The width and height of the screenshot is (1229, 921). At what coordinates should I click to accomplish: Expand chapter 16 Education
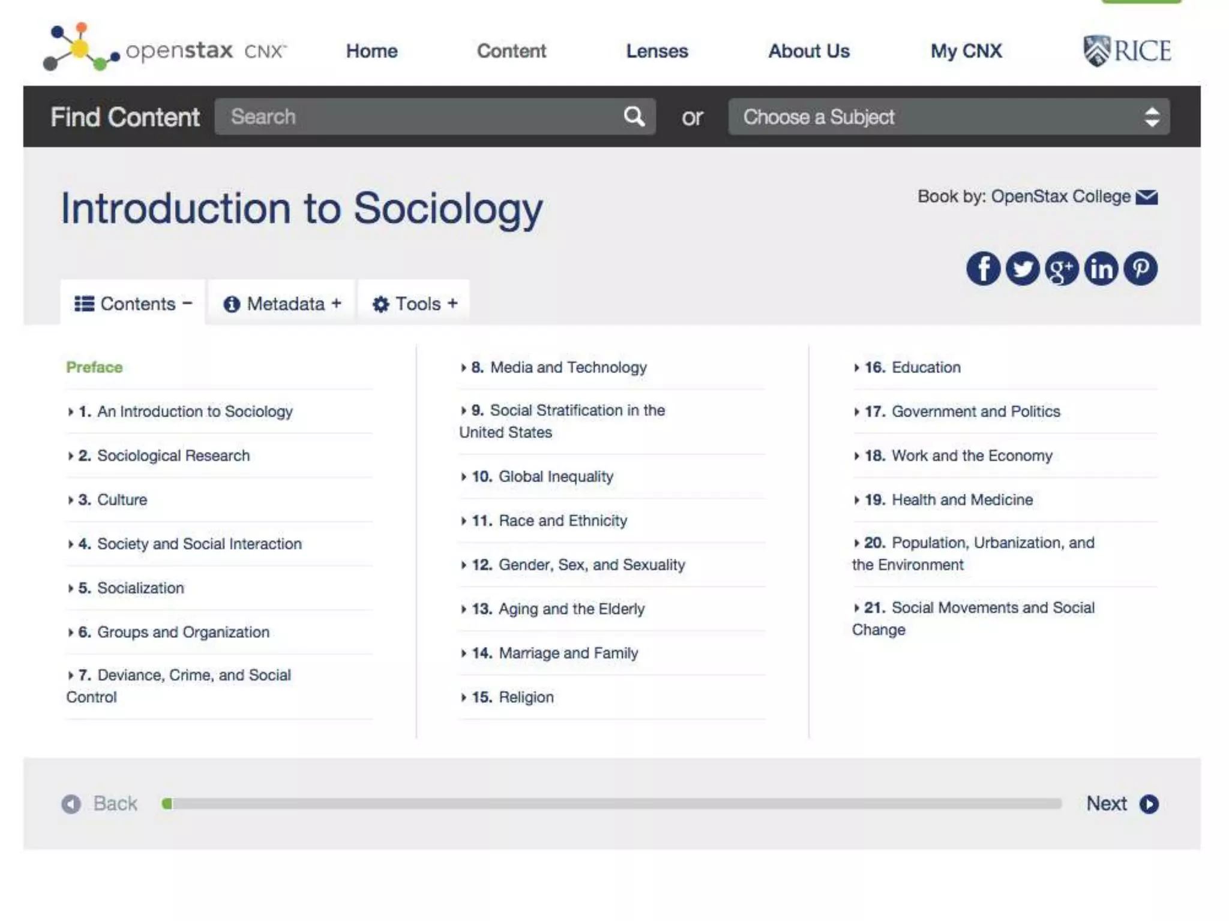[x=907, y=367]
